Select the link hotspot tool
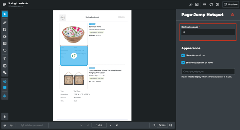This screenshot has width=240, height=130. 5,22
